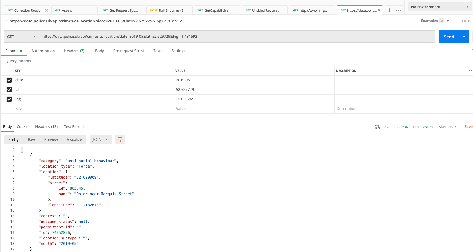
Task: Click Time 234 ms value
Action: tap(428, 127)
